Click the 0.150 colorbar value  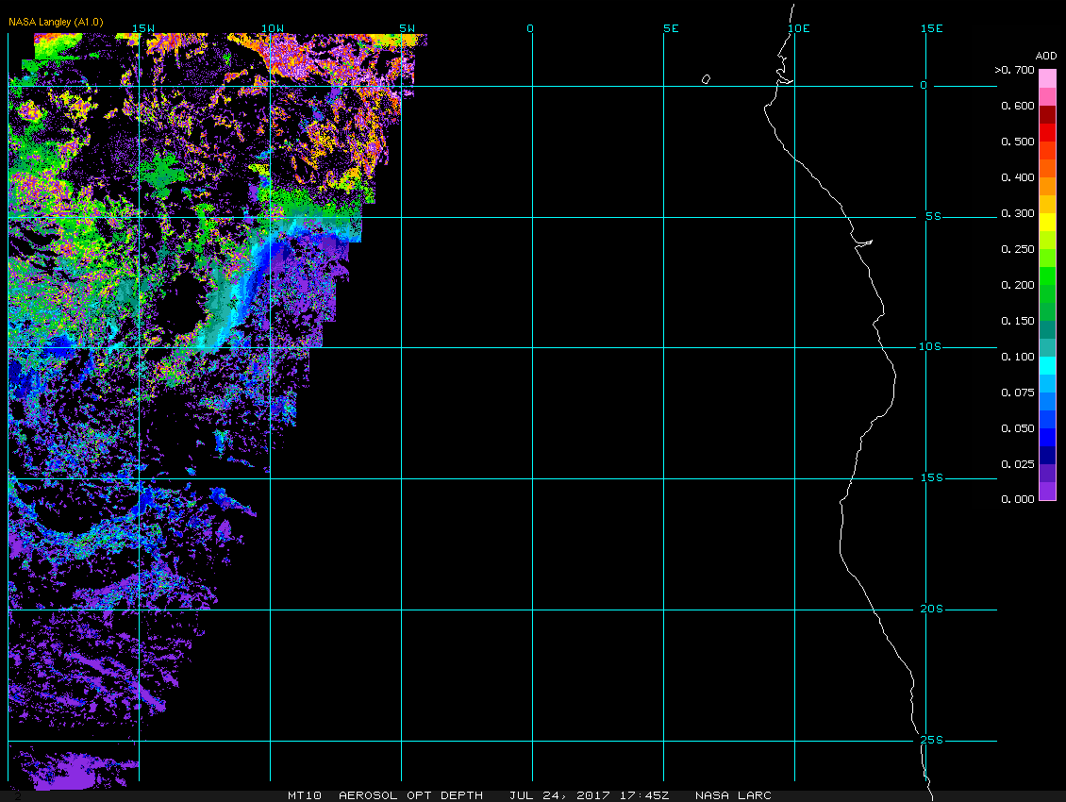(x=1018, y=321)
